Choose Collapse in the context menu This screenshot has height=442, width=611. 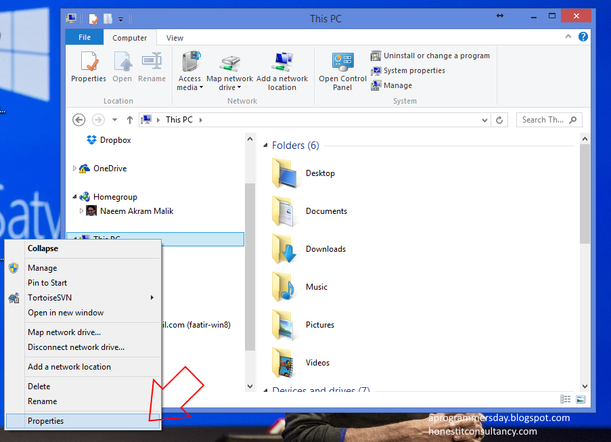coord(83,248)
